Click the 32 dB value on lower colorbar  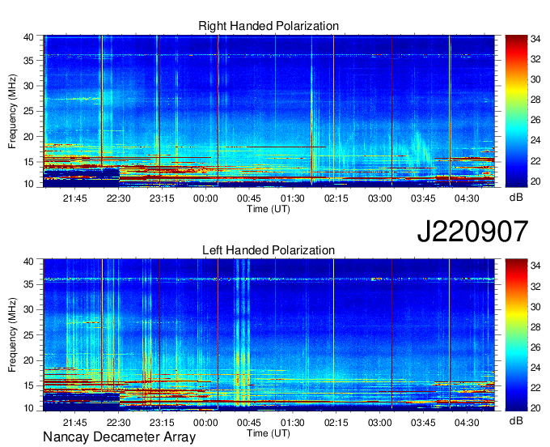click(x=535, y=287)
